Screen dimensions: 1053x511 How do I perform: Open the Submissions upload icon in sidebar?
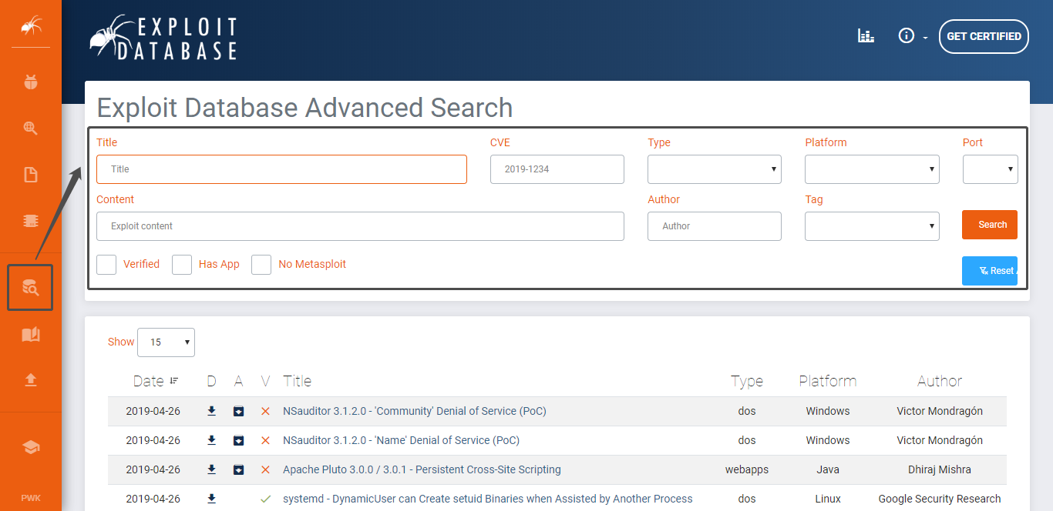tap(31, 380)
